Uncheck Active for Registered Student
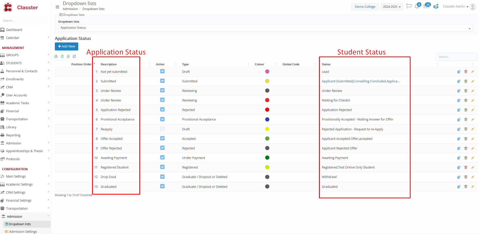Viewport: 481px width, 234px height. tap(162, 167)
